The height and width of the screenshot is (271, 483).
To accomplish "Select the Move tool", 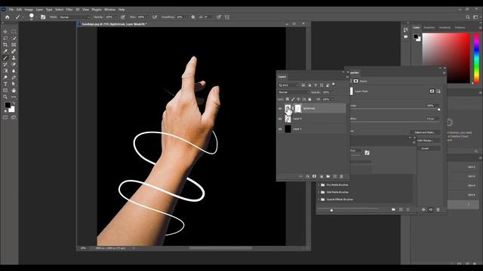I will [5, 32].
